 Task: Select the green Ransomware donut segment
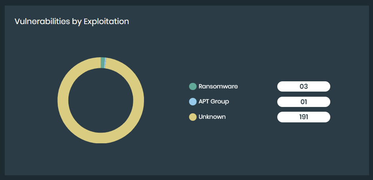pos(103,63)
